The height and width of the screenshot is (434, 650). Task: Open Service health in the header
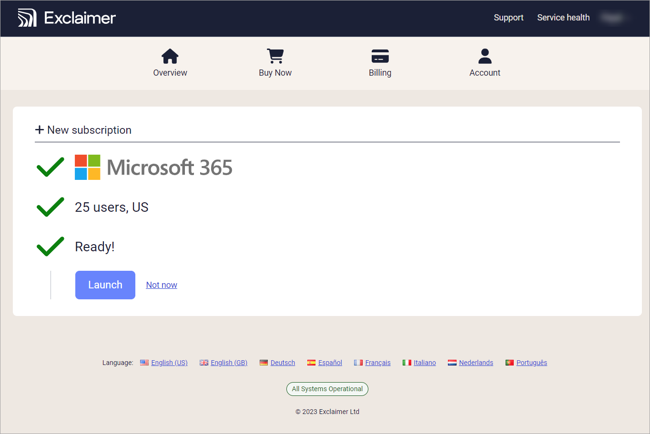tap(563, 18)
